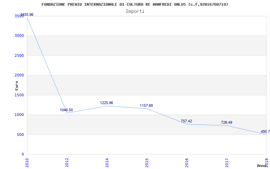
Task: Click x-axis year 2016
Action: coord(187,163)
